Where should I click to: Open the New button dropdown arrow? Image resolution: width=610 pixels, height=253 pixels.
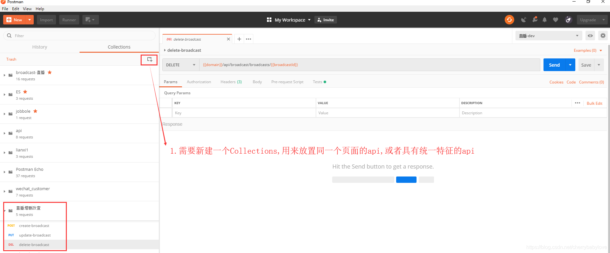(29, 20)
